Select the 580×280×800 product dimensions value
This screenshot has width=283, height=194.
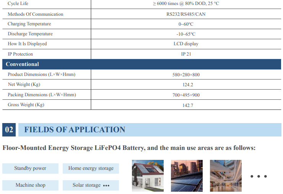(x=186, y=74)
